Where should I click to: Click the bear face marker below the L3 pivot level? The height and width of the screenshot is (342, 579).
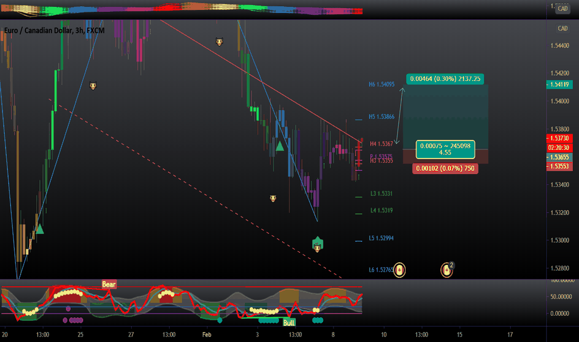pyautogui.click(x=273, y=198)
